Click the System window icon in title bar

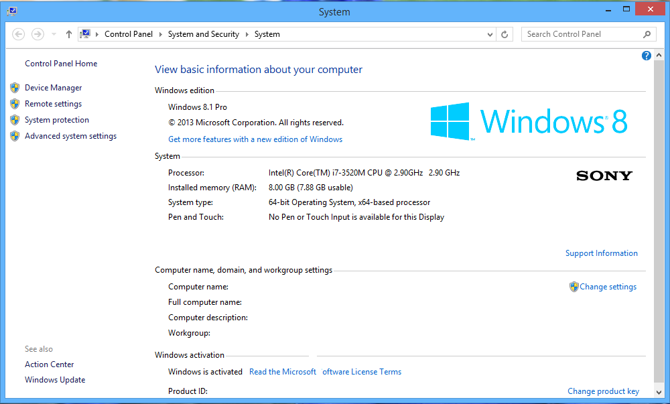12,11
